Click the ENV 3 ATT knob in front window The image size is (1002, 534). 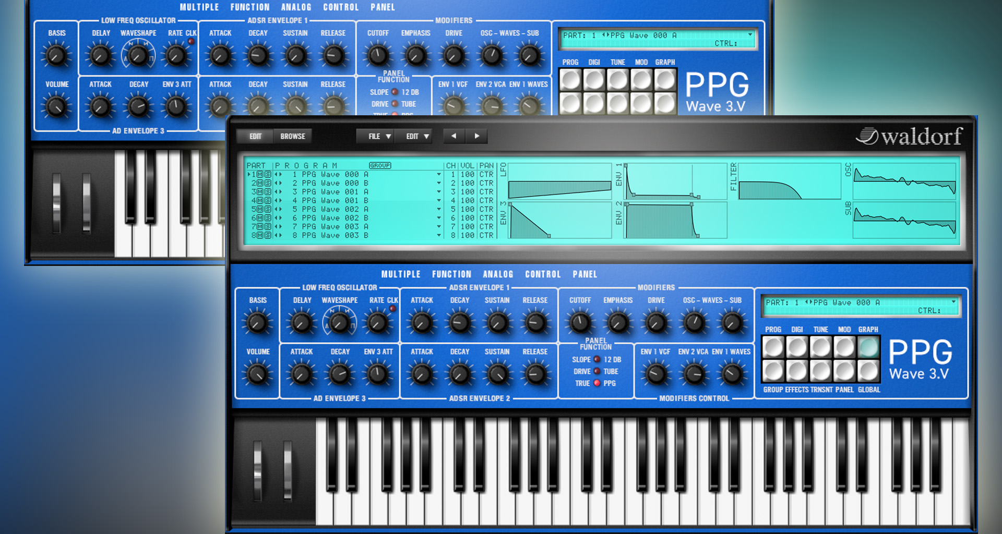(377, 373)
